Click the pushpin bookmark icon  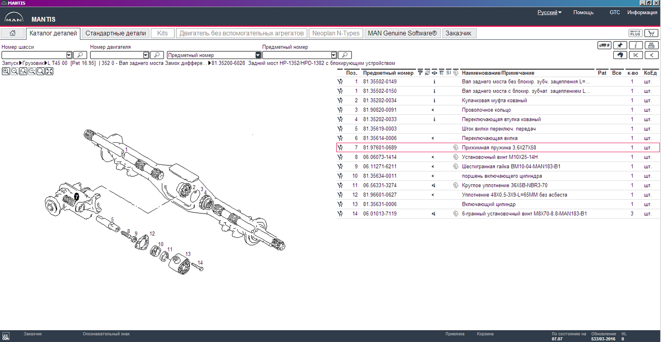click(x=620, y=45)
